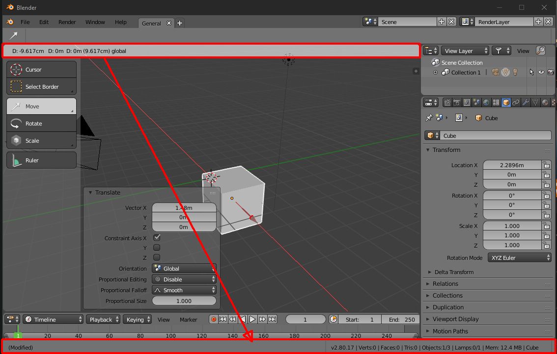The height and width of the screenshot is (354, 557).
Task: Choose the Move tool
Action: tap(41, 106)
